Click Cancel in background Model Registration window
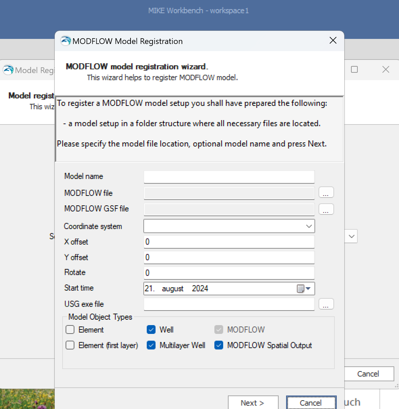The image size is (399, 409). (x=369, y=374)
